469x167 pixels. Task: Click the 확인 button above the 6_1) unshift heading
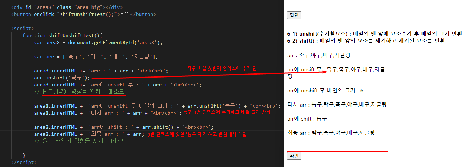(294, 15)
